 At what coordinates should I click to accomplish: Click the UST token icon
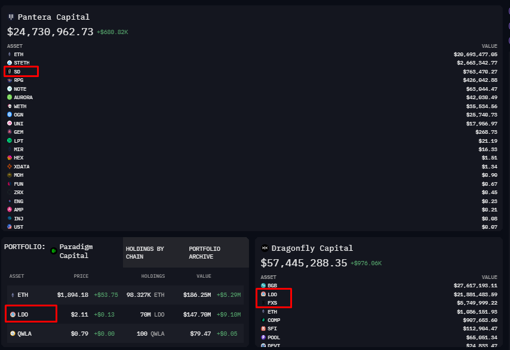tap(10, 227)
